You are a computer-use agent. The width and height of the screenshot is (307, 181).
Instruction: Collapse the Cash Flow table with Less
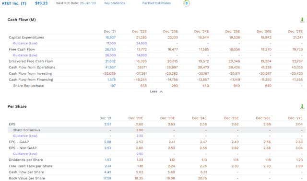(x=156, y=91)
